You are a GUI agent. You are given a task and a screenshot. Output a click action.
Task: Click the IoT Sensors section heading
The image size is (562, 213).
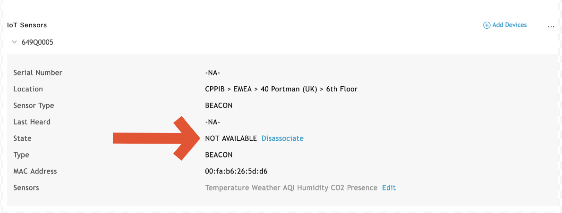point(27,25)
